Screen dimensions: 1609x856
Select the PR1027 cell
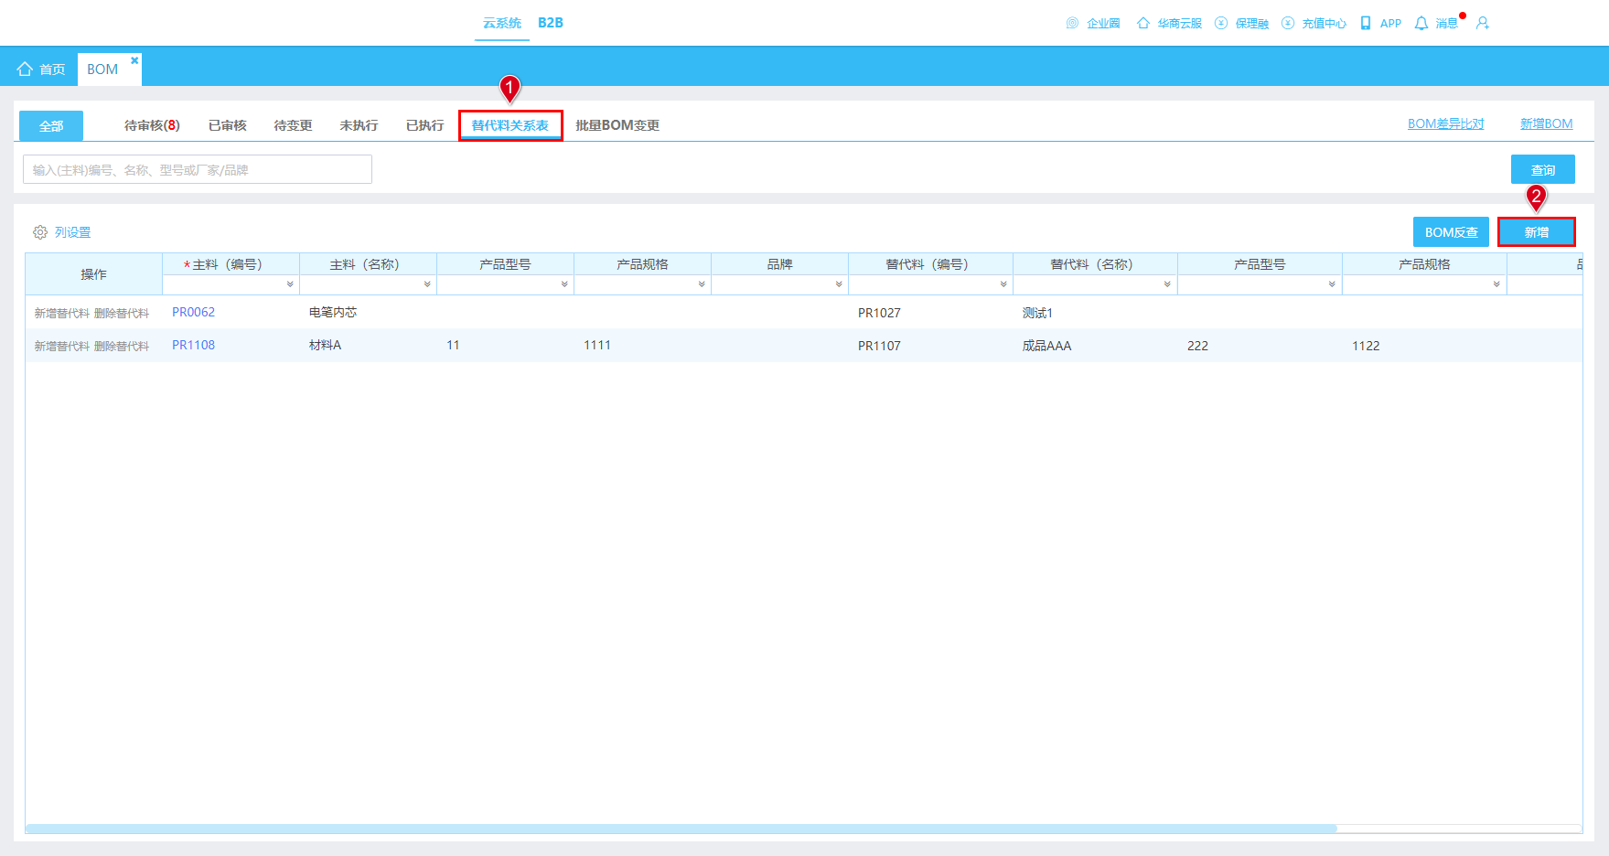(879, 313)
